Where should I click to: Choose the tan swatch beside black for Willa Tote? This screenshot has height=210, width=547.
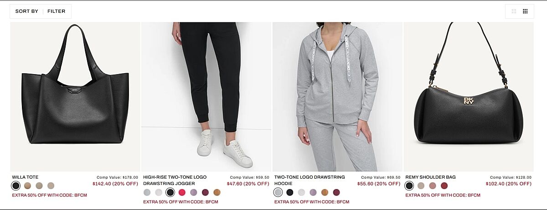[x=27, y=185]
